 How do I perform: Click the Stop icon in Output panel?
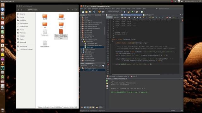click(107, 86)
